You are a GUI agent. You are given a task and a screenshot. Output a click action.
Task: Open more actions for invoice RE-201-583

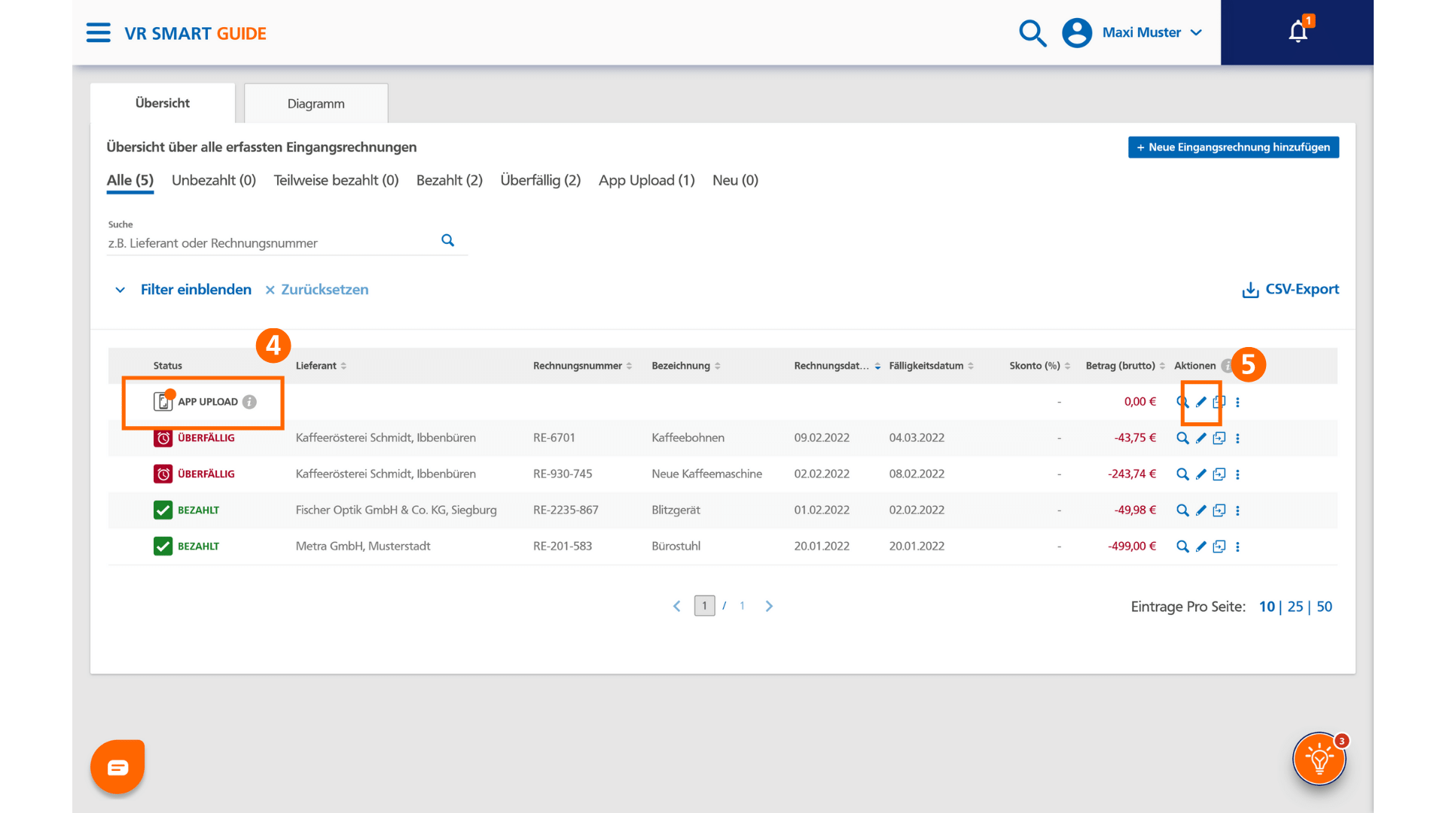[1237, 547]
